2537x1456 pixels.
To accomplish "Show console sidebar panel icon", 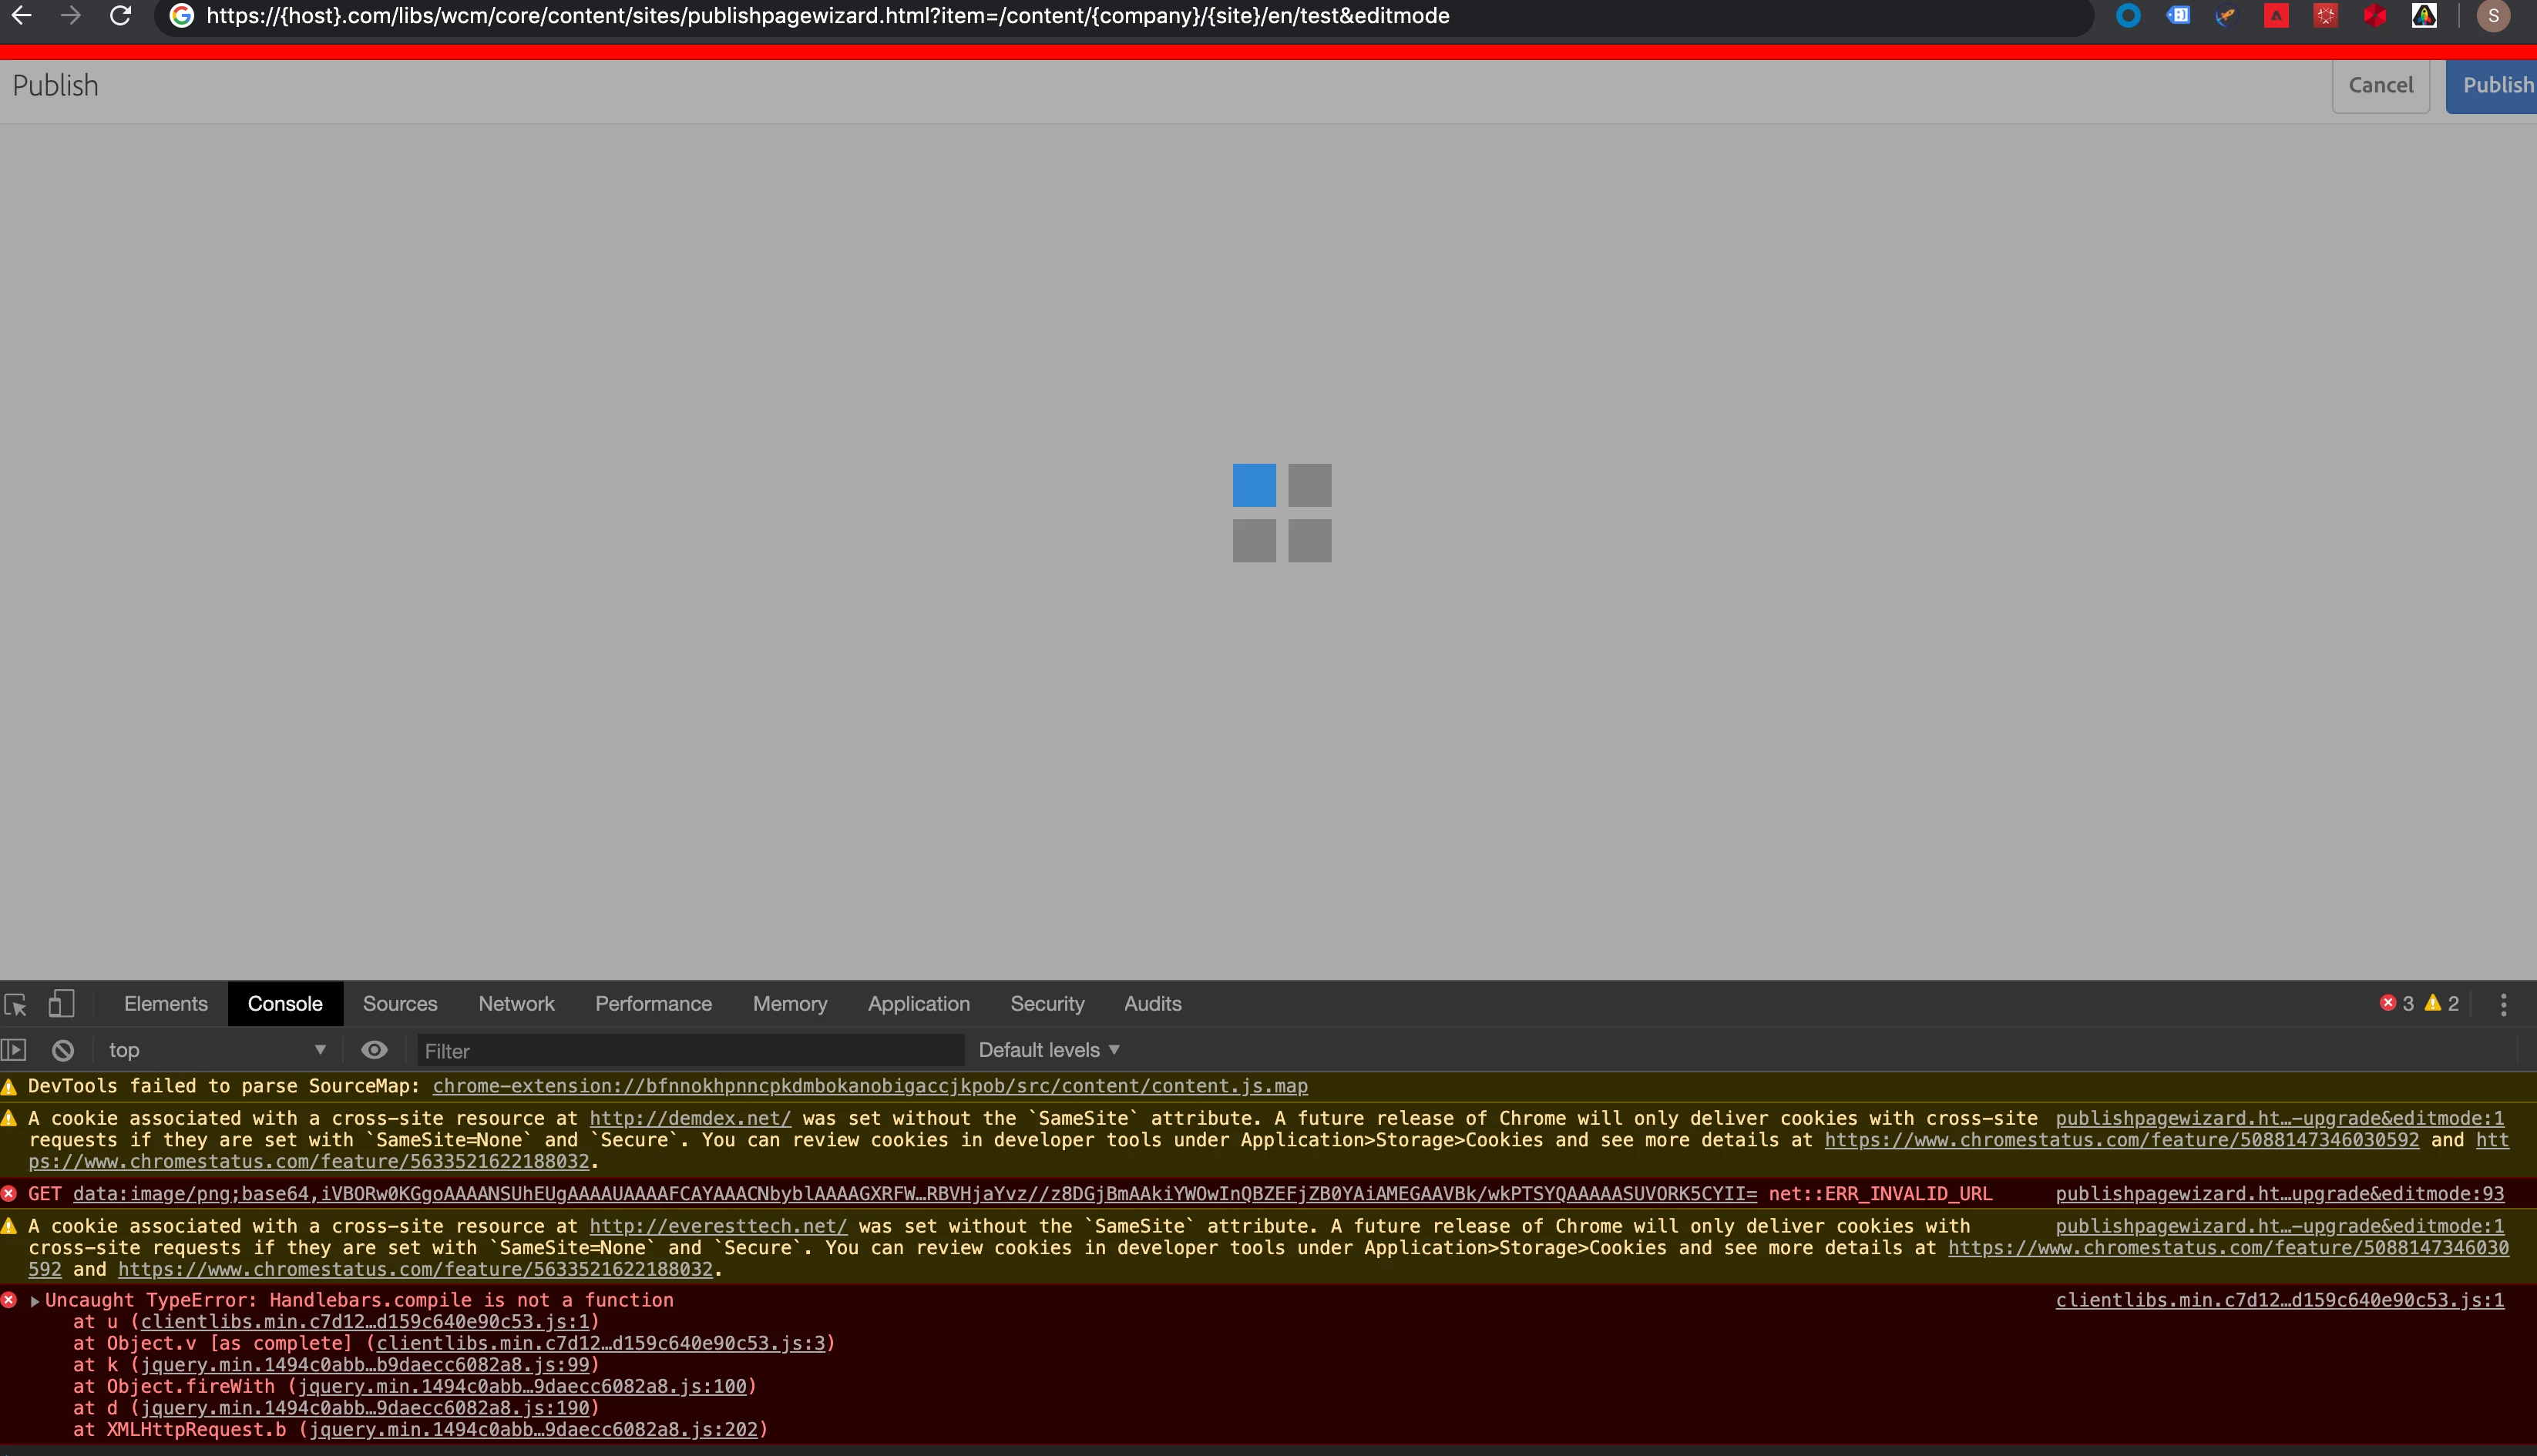I will point(14,1050).
